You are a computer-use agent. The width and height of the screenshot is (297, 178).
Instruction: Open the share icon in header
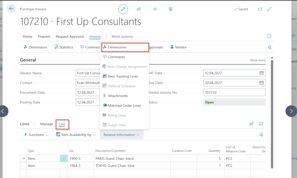click(x=139, y=9)
